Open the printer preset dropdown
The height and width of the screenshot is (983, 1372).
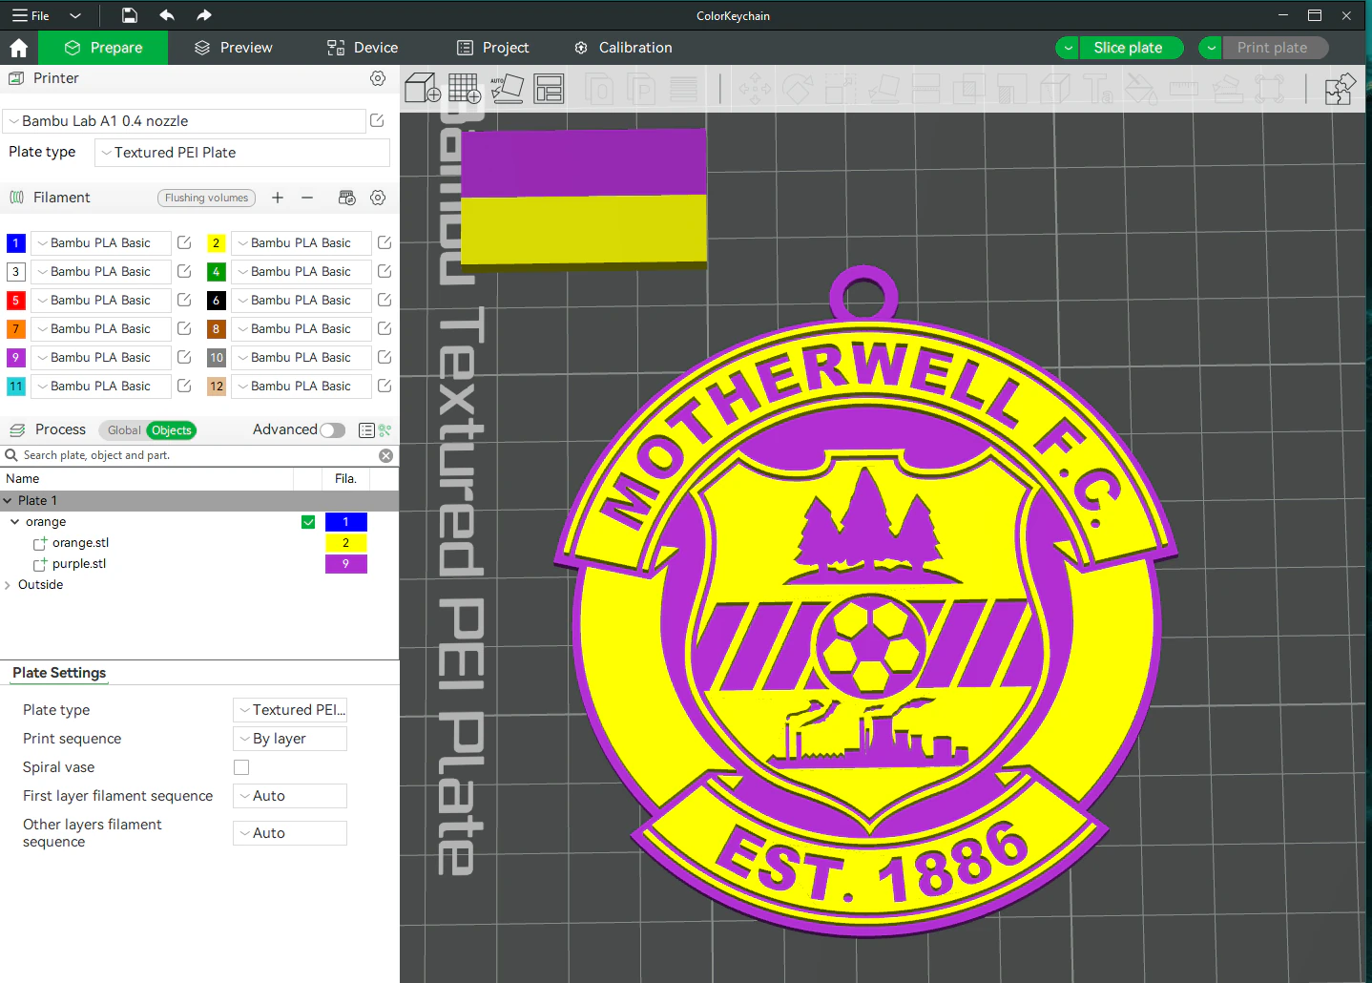[185, 121]
